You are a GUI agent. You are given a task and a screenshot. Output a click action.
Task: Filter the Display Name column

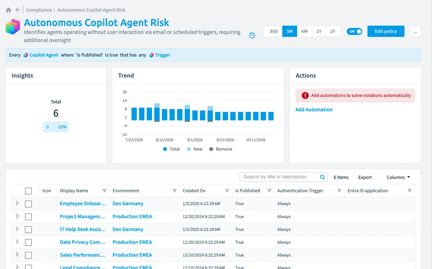click(x=104, y=191)
